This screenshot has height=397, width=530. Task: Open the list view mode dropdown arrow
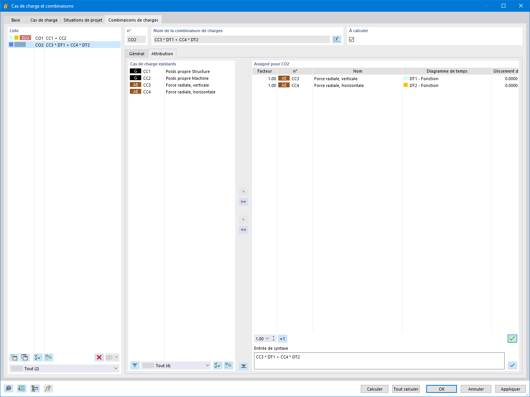[117, 357]
